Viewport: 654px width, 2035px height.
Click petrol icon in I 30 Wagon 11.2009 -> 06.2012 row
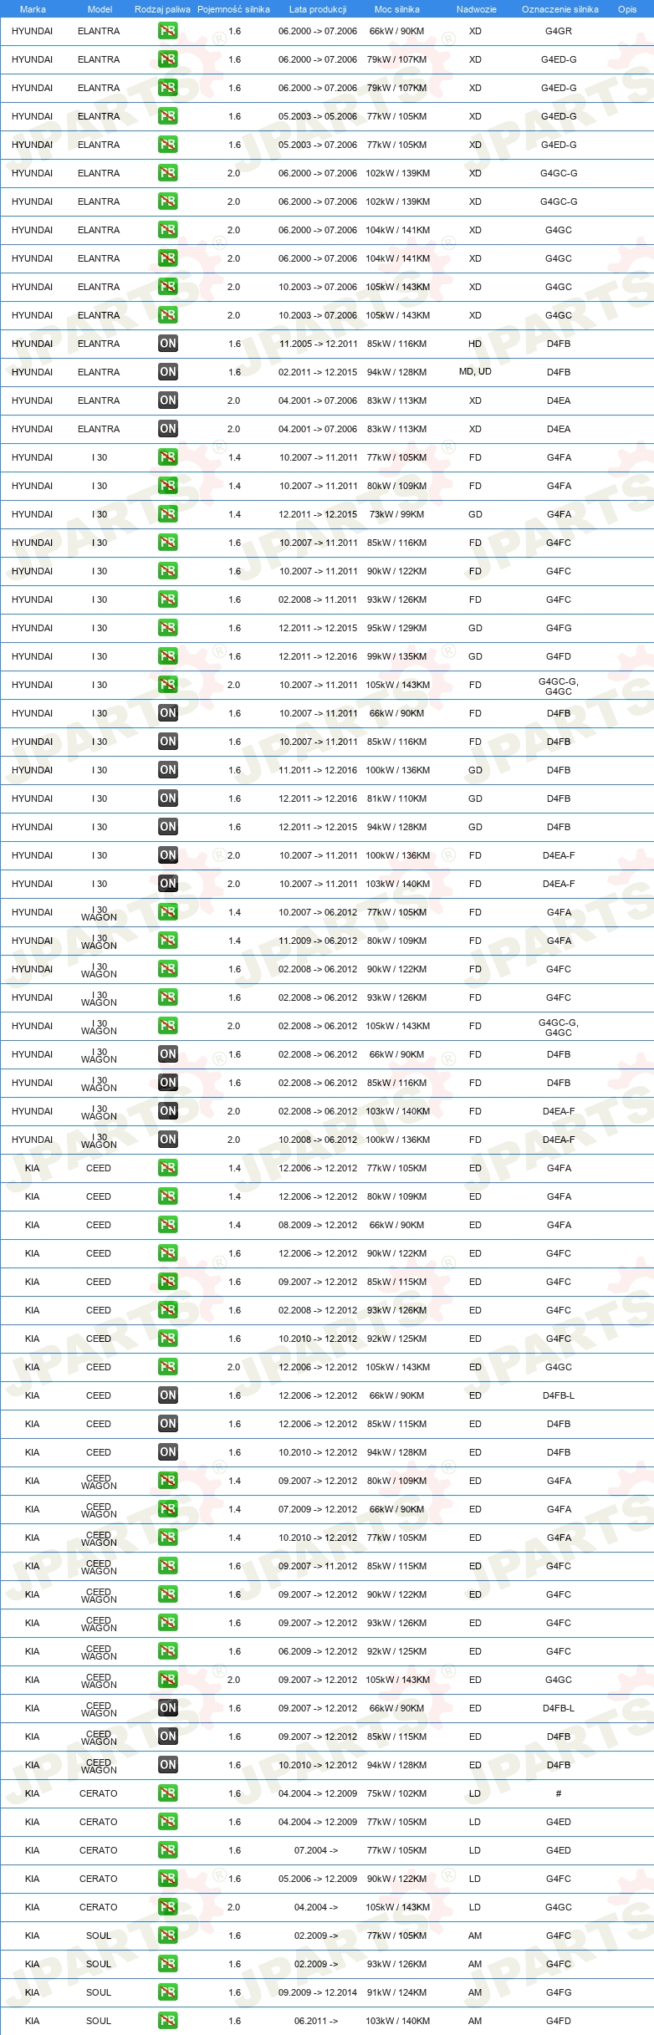(167, 941)
